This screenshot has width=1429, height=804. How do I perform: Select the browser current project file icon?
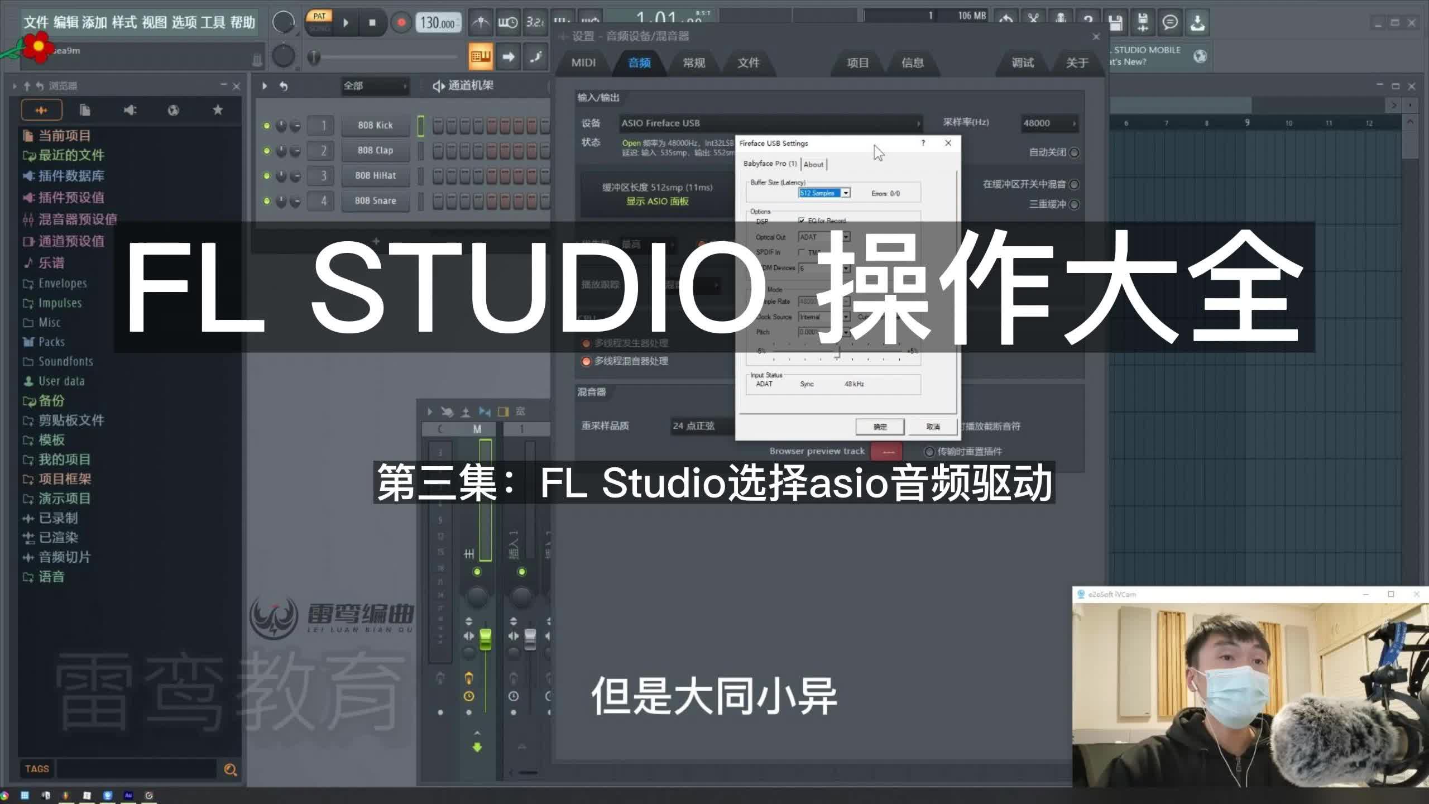[x=85, y=110]
